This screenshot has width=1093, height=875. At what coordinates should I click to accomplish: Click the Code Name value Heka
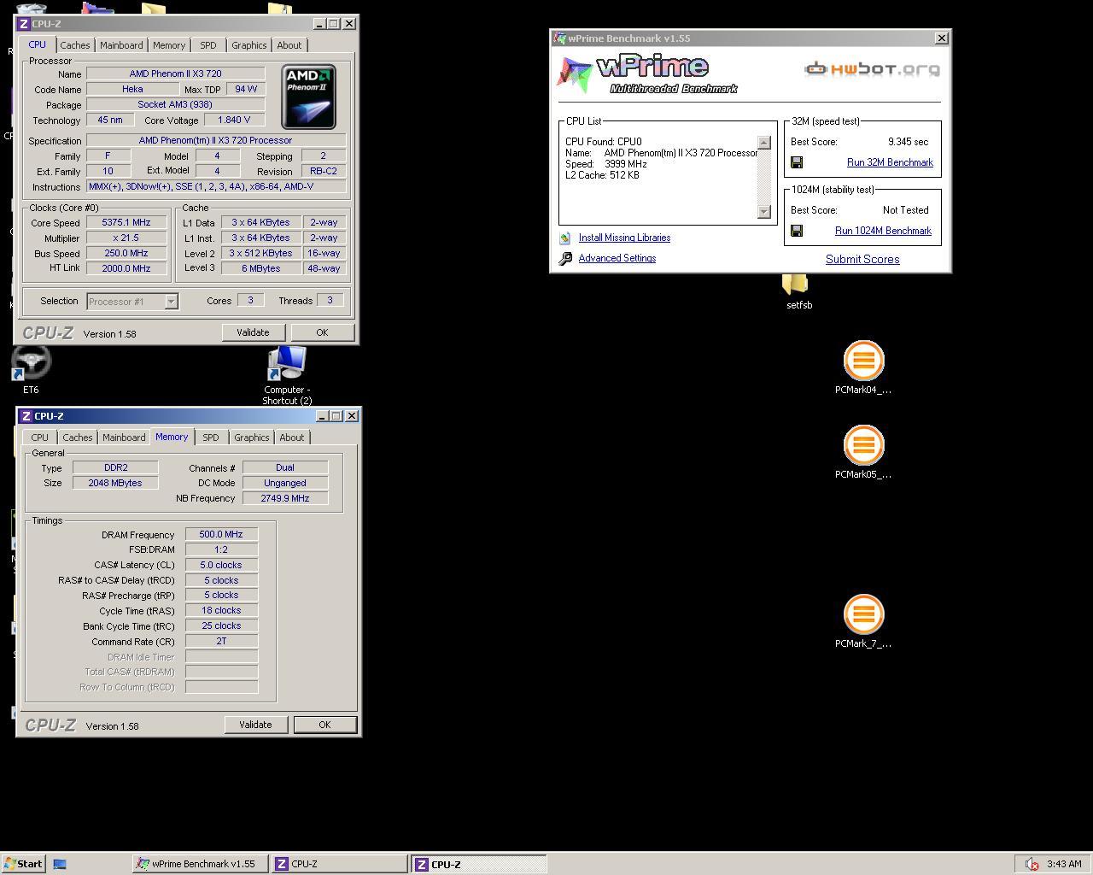[132, 89]
